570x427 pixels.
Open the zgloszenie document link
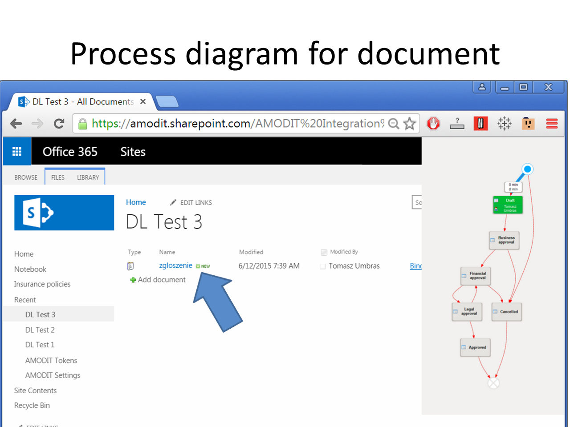pos(175,266)
